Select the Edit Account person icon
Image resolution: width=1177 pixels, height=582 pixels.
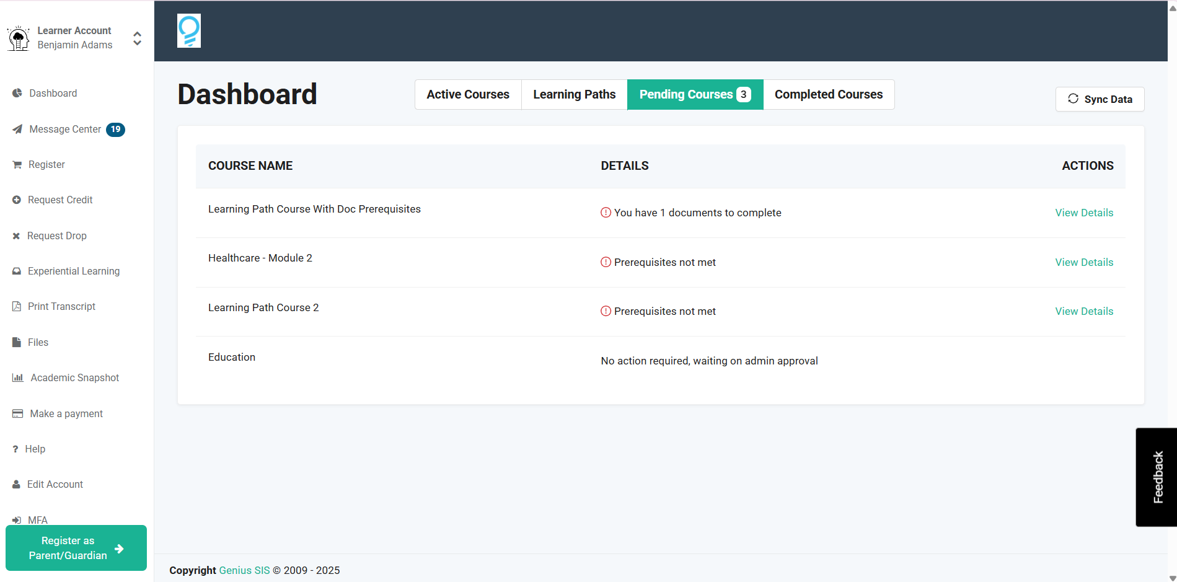point(16,484)
